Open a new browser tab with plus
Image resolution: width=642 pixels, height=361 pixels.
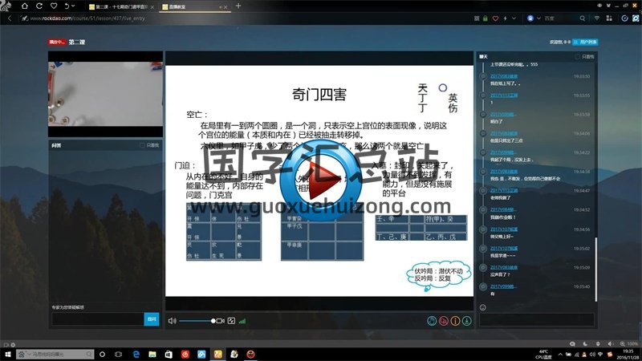pos(238,6)
